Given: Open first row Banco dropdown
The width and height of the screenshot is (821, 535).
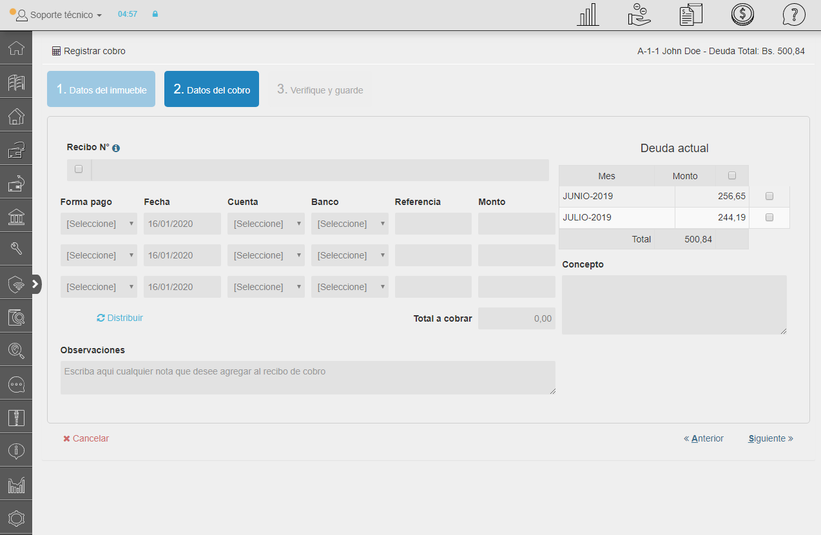Looking at the screenshot, I should click(349, 224).
